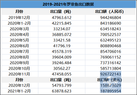Select the export value 700522537
Image resolution: width=137 pixels, height=95 pixels.
[x=111, y=35]
